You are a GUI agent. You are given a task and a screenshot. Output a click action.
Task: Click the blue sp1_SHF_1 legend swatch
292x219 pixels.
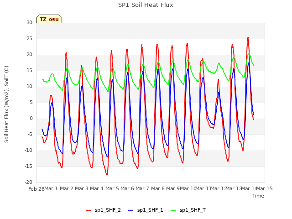click(131, 211)
